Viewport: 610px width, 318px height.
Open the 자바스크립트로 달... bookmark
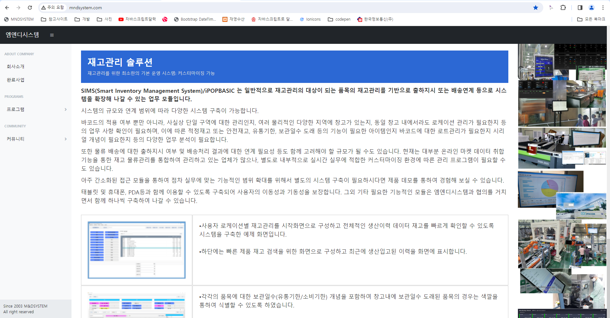point(272,19)
